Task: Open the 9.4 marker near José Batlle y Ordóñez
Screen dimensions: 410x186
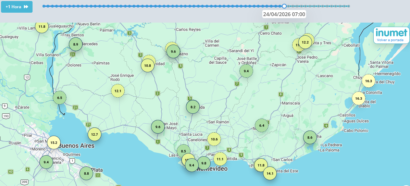Action: pos(246,71)
